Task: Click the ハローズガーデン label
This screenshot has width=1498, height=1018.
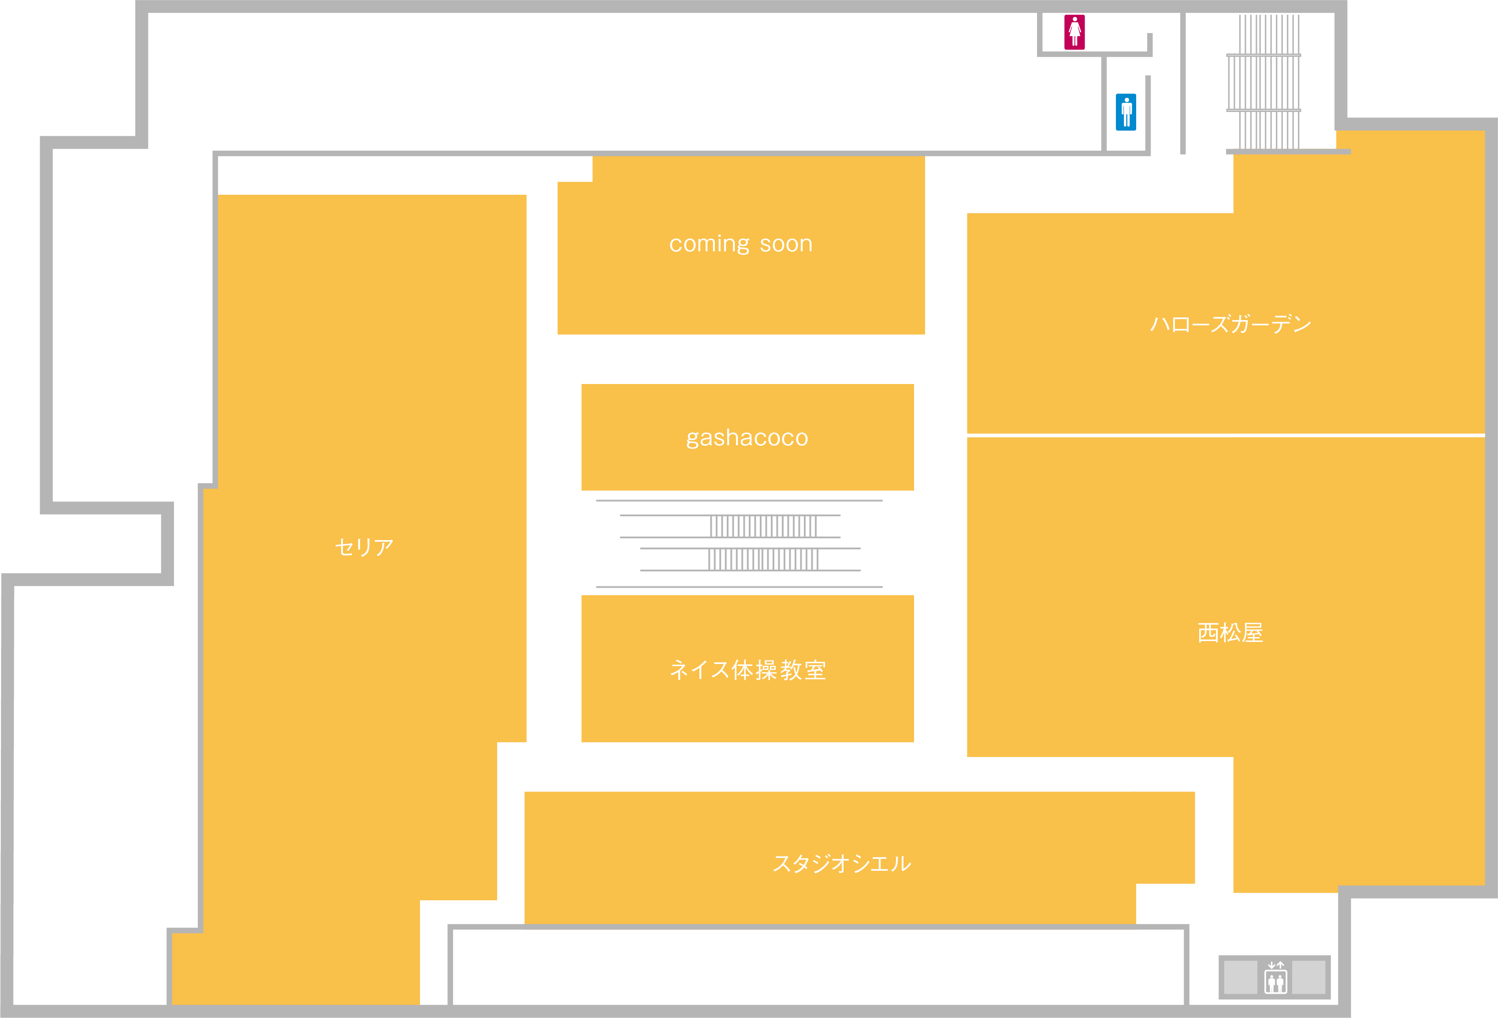Action: (1230, 324)
